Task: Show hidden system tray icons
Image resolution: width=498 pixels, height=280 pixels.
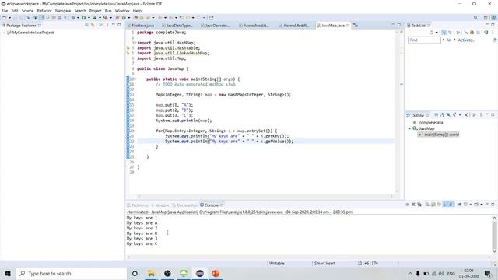Action: [x=410, y=273]
